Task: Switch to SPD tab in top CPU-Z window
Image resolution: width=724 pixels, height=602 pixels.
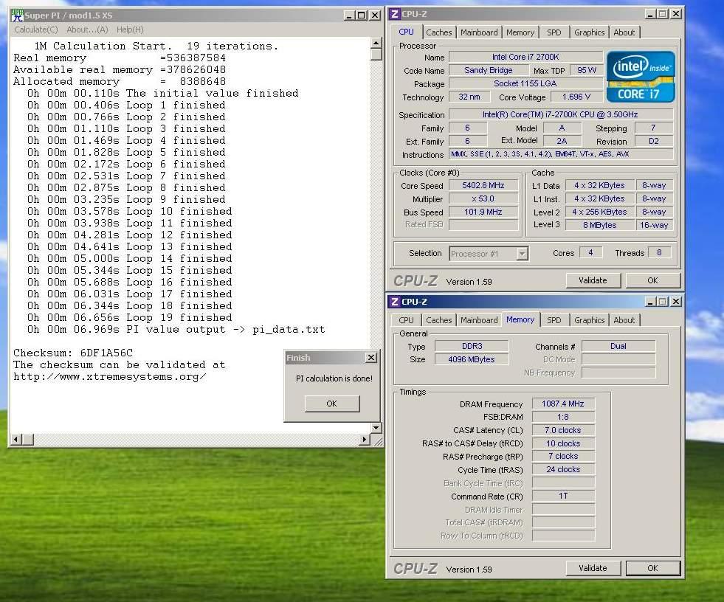Action: coord(554,32)
